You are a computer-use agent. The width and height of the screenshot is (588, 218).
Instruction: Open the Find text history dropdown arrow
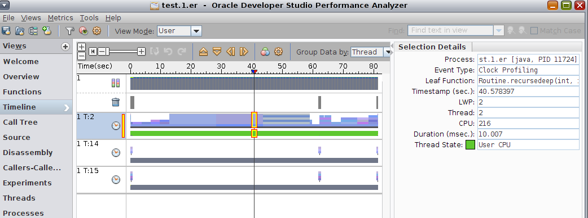click(x=498, y=30)
